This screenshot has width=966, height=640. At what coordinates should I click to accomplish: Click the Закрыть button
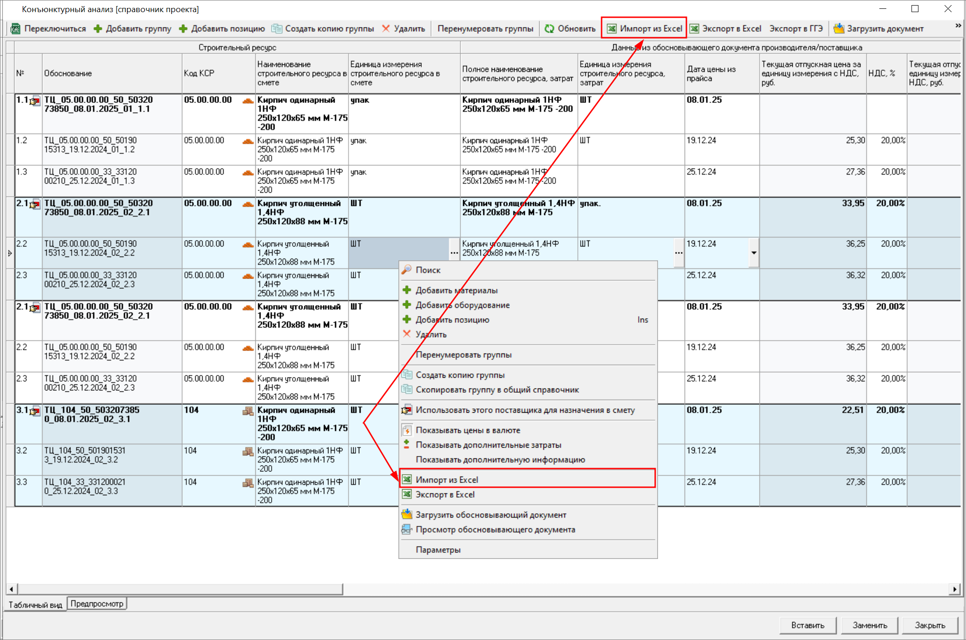tap(930, 625)
